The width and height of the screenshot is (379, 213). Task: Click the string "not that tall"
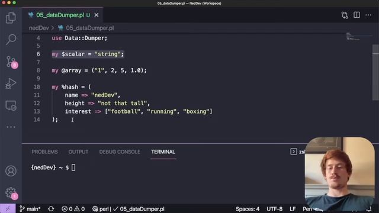coord(123,104)
